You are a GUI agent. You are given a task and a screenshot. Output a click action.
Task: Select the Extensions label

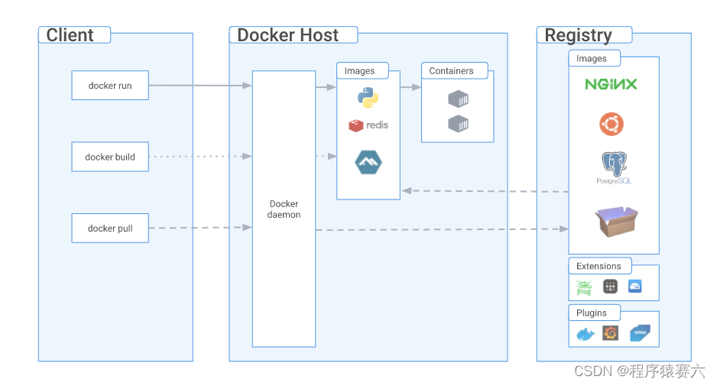point(599,266)
